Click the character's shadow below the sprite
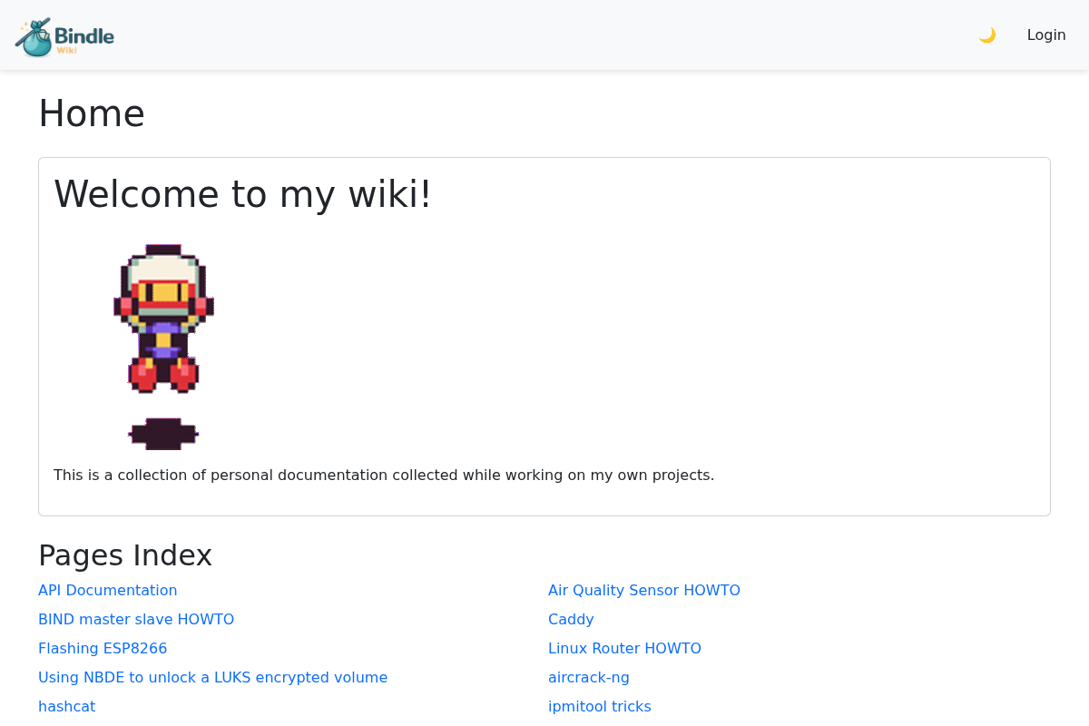Screen dimensions: 1089x726 click(163, 434)
